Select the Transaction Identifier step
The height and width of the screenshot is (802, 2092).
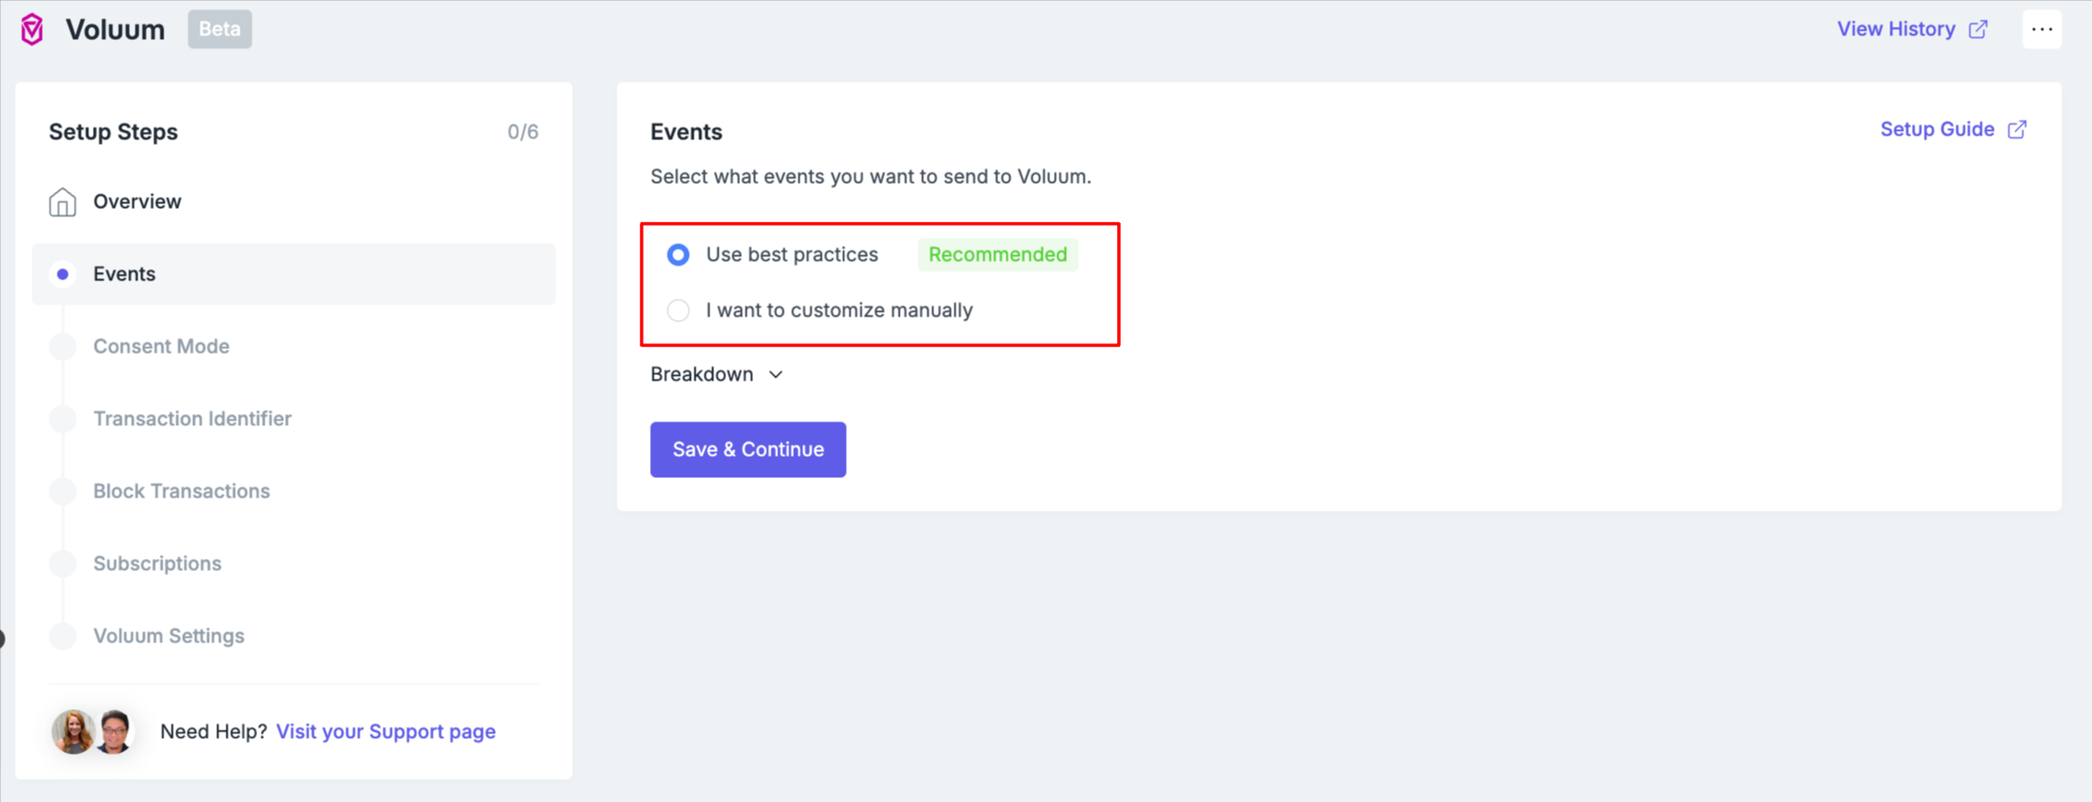(192, 418)
